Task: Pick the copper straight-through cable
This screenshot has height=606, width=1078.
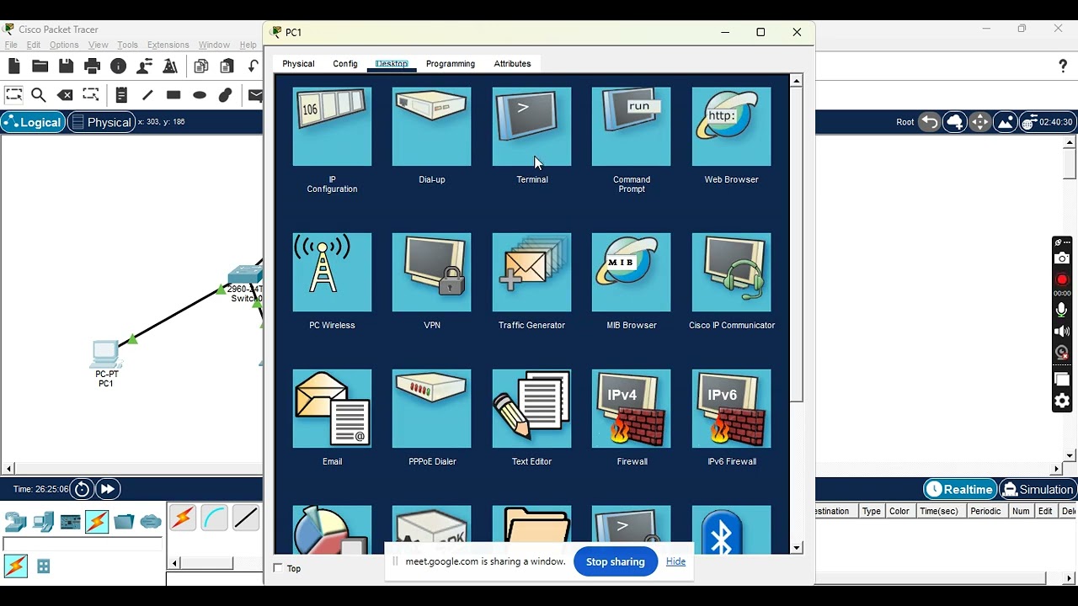Action: 246,518
